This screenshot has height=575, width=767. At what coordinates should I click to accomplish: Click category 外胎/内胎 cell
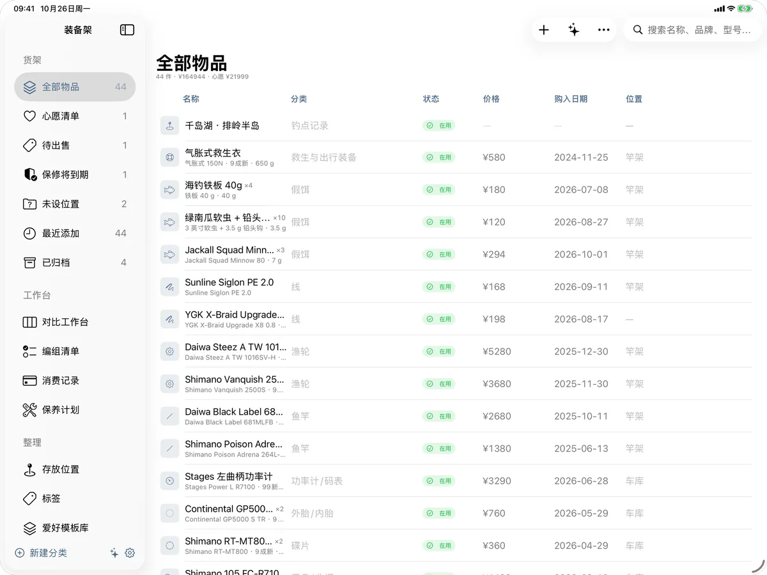312,514
